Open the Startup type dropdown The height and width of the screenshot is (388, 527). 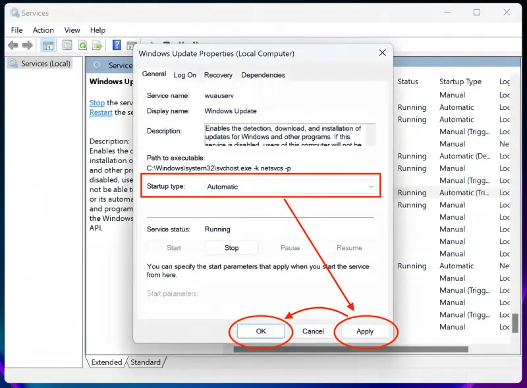point(290,187)
